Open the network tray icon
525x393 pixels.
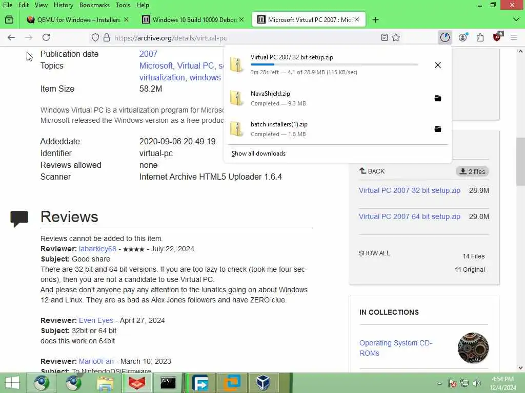point(464,383)
